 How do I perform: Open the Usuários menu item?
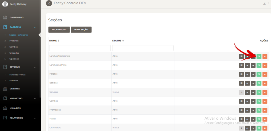15,108
